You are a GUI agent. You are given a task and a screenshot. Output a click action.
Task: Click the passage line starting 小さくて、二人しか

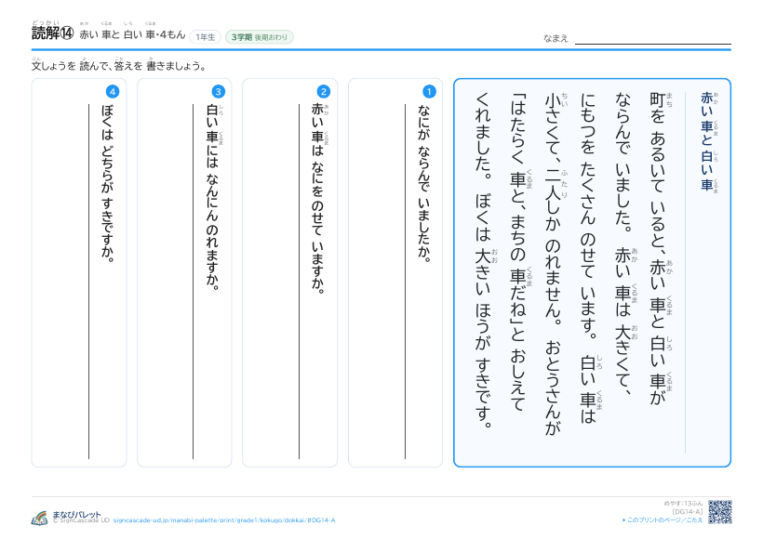[x=553, y=263]
